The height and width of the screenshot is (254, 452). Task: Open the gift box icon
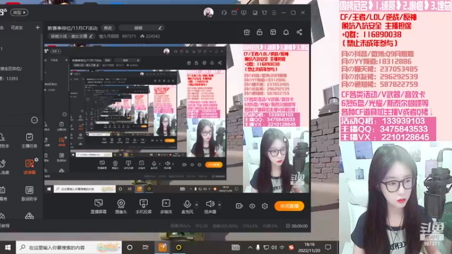tap(247, 32)
